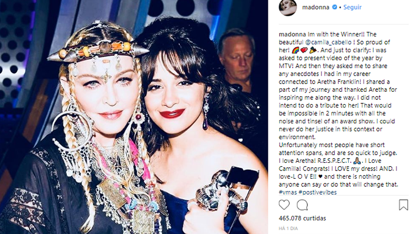The height and width of the screenshot is (234, 409).
Task: Open the #vmas hashtag
Action: (x=288, y=192)
